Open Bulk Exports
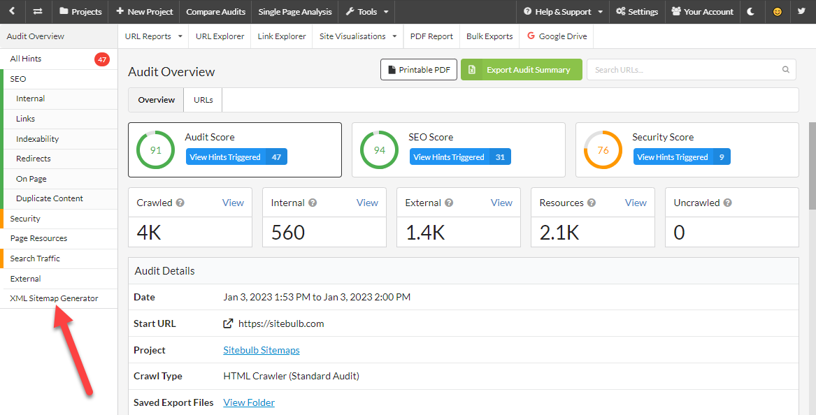This screenshot has height=415, width=816. pyautogui.click(x=489, y=36)
